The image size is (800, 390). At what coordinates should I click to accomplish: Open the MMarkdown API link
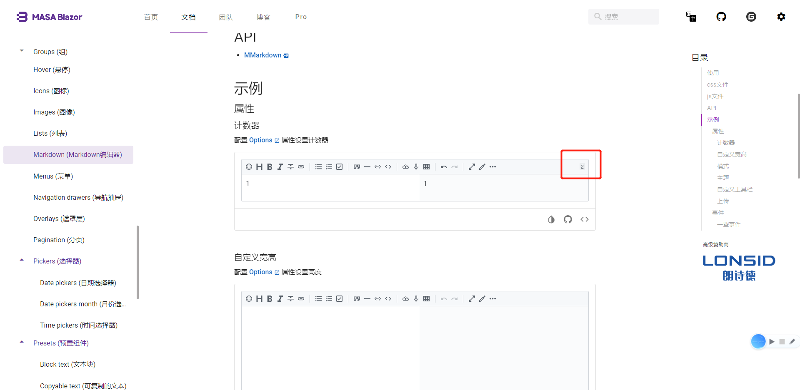point(266,55)
